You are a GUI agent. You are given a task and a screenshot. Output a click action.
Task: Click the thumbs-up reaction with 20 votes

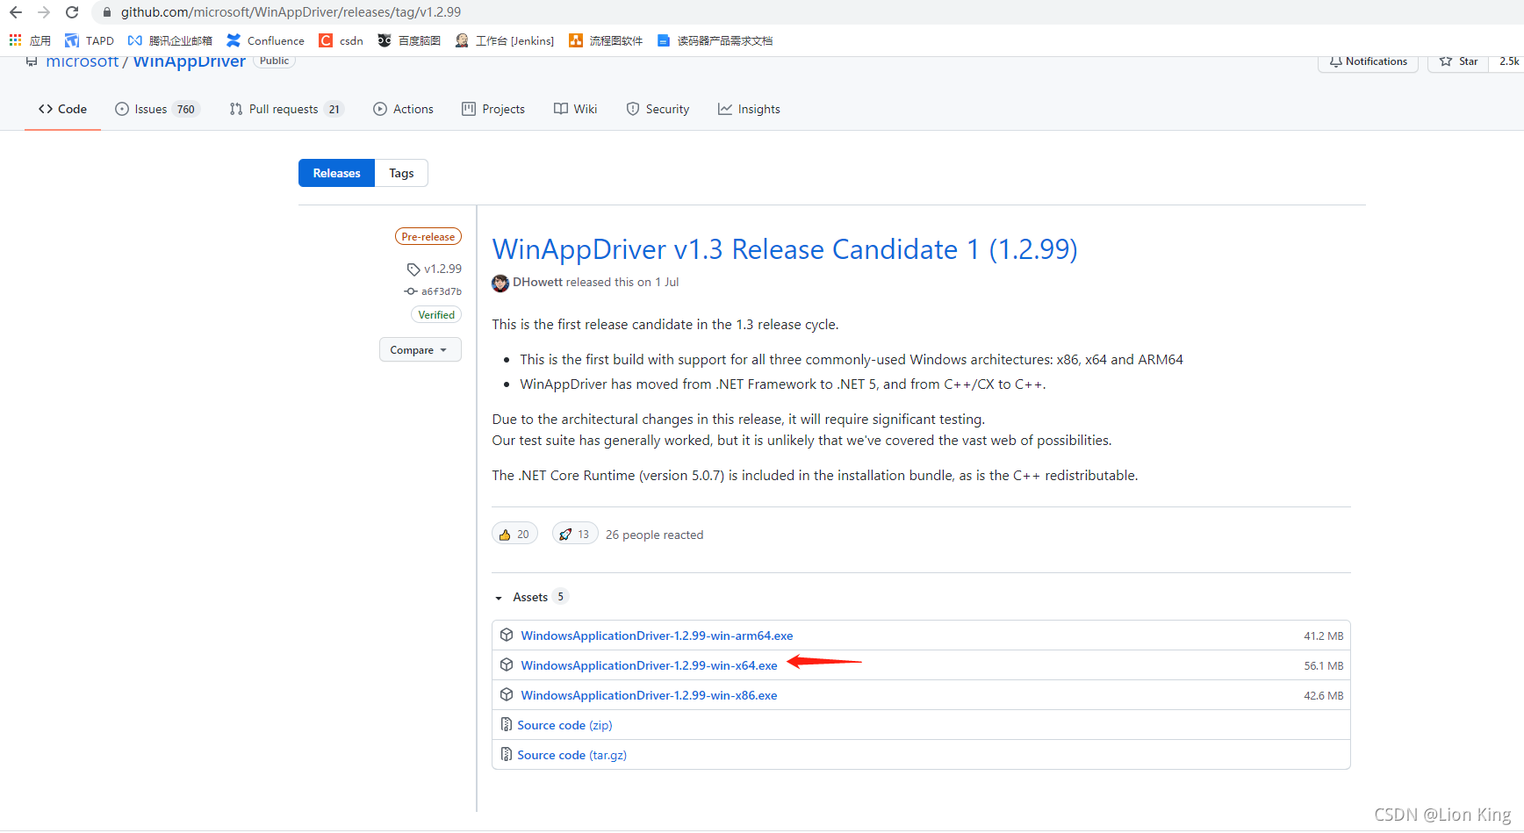point(514,534)
